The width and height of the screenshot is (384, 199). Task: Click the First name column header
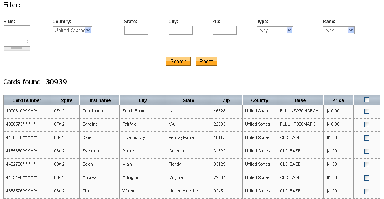(x=99, y=100)
